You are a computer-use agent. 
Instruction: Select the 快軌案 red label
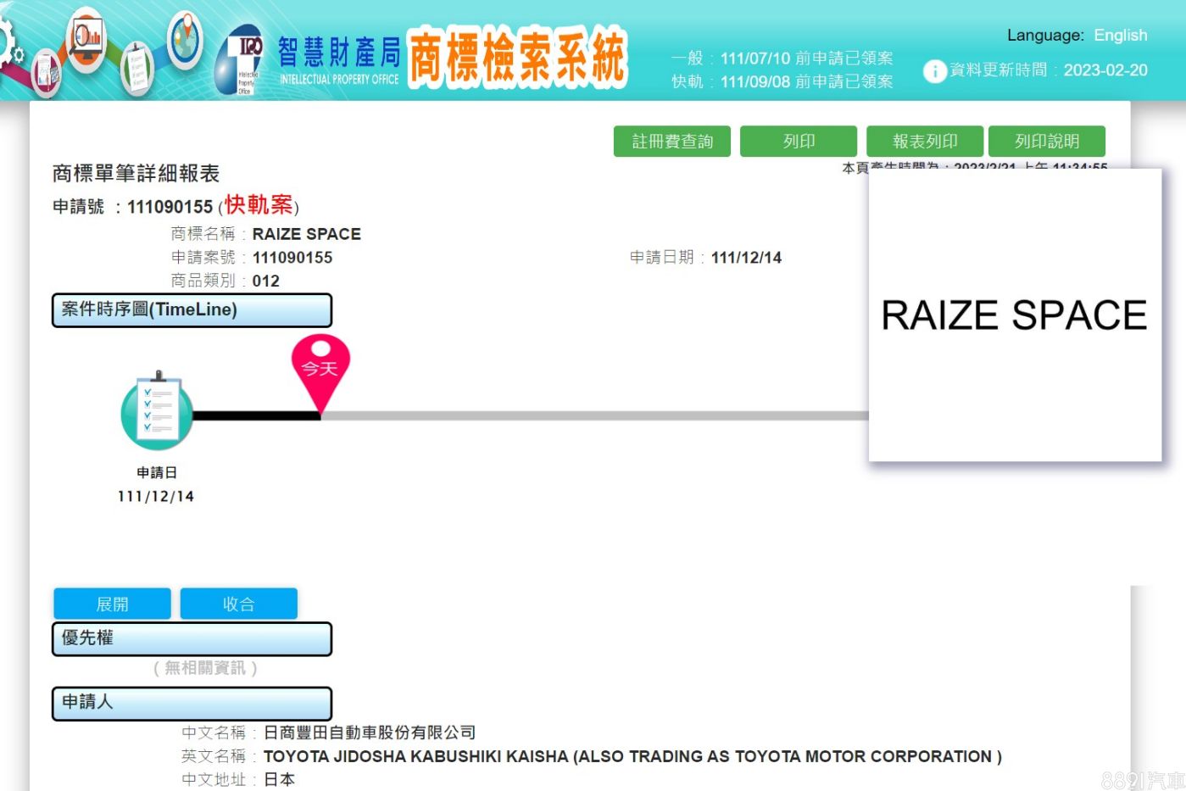[x=259, y=205]
